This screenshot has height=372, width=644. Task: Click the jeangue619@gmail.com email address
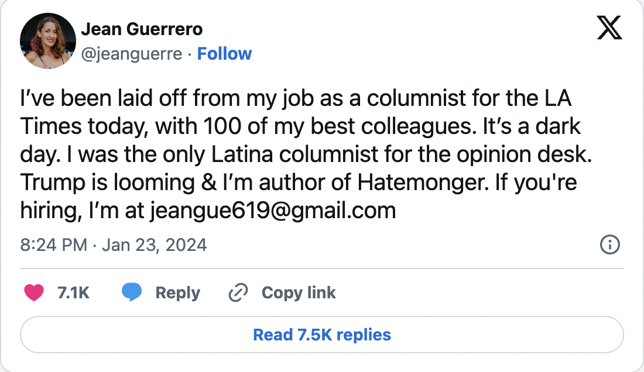[273, 211]
